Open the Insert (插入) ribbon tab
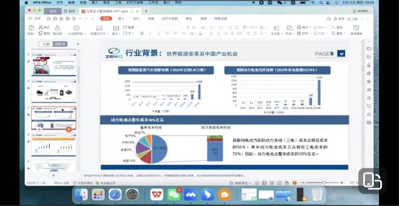Screen dimensions: 399x206 coord(121,19)
